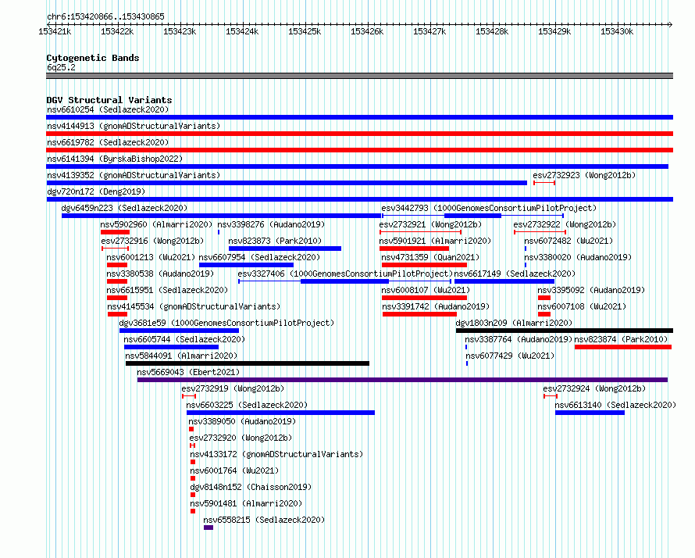Click nsv5901921 (Almarri2020) label

click(435, 241)
